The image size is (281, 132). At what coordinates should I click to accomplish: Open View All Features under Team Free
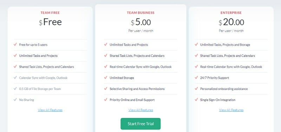click(50, 110)
